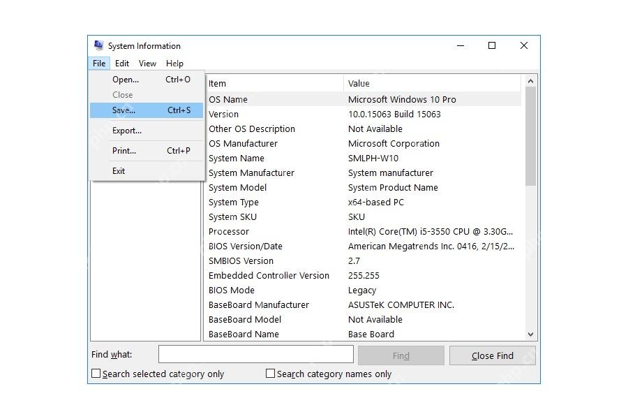Select the BaseBoard Model row
628x419 pixels.
pyautogui.click(x=363, y=320)
